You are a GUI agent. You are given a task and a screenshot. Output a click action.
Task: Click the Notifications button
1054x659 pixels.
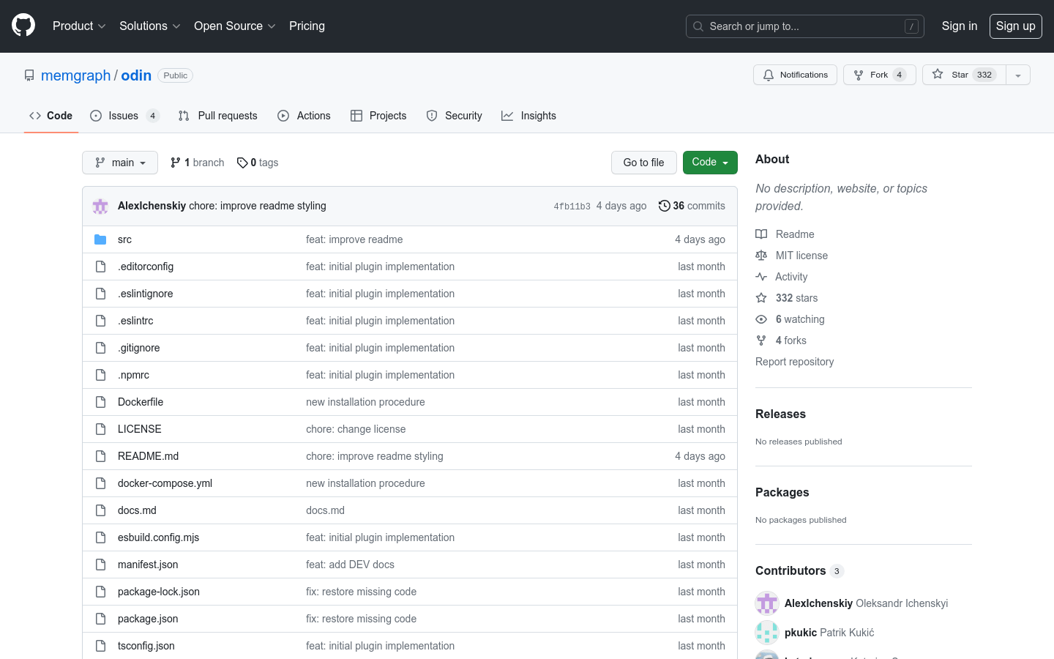[x=795, y=75]
